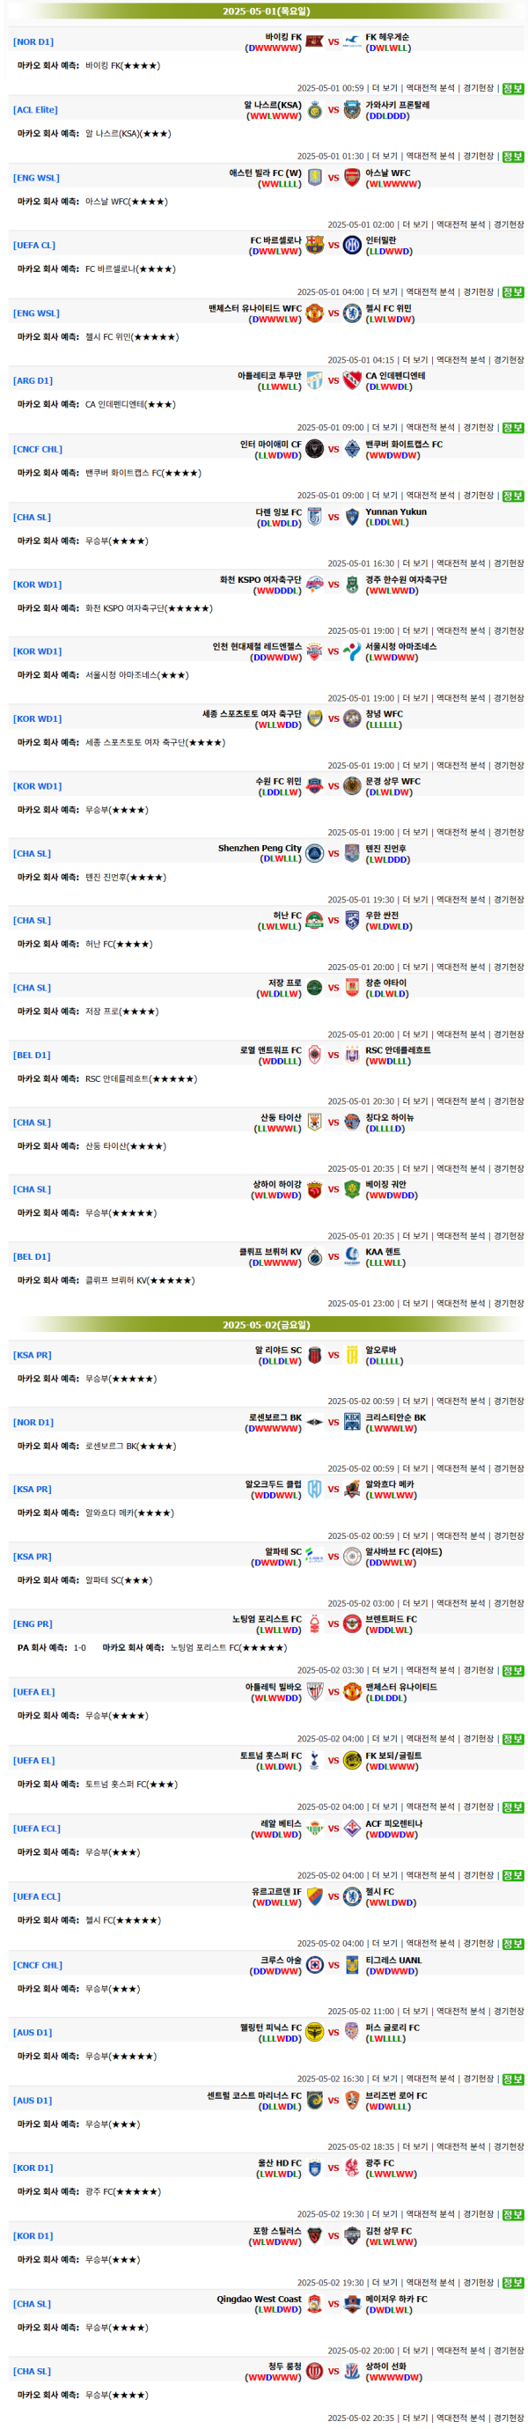Screen dimensions: 528x2429
Task: Click 경기현장 for the Al Nassr match
Action: pyautogui.click(x=478, y=157)
